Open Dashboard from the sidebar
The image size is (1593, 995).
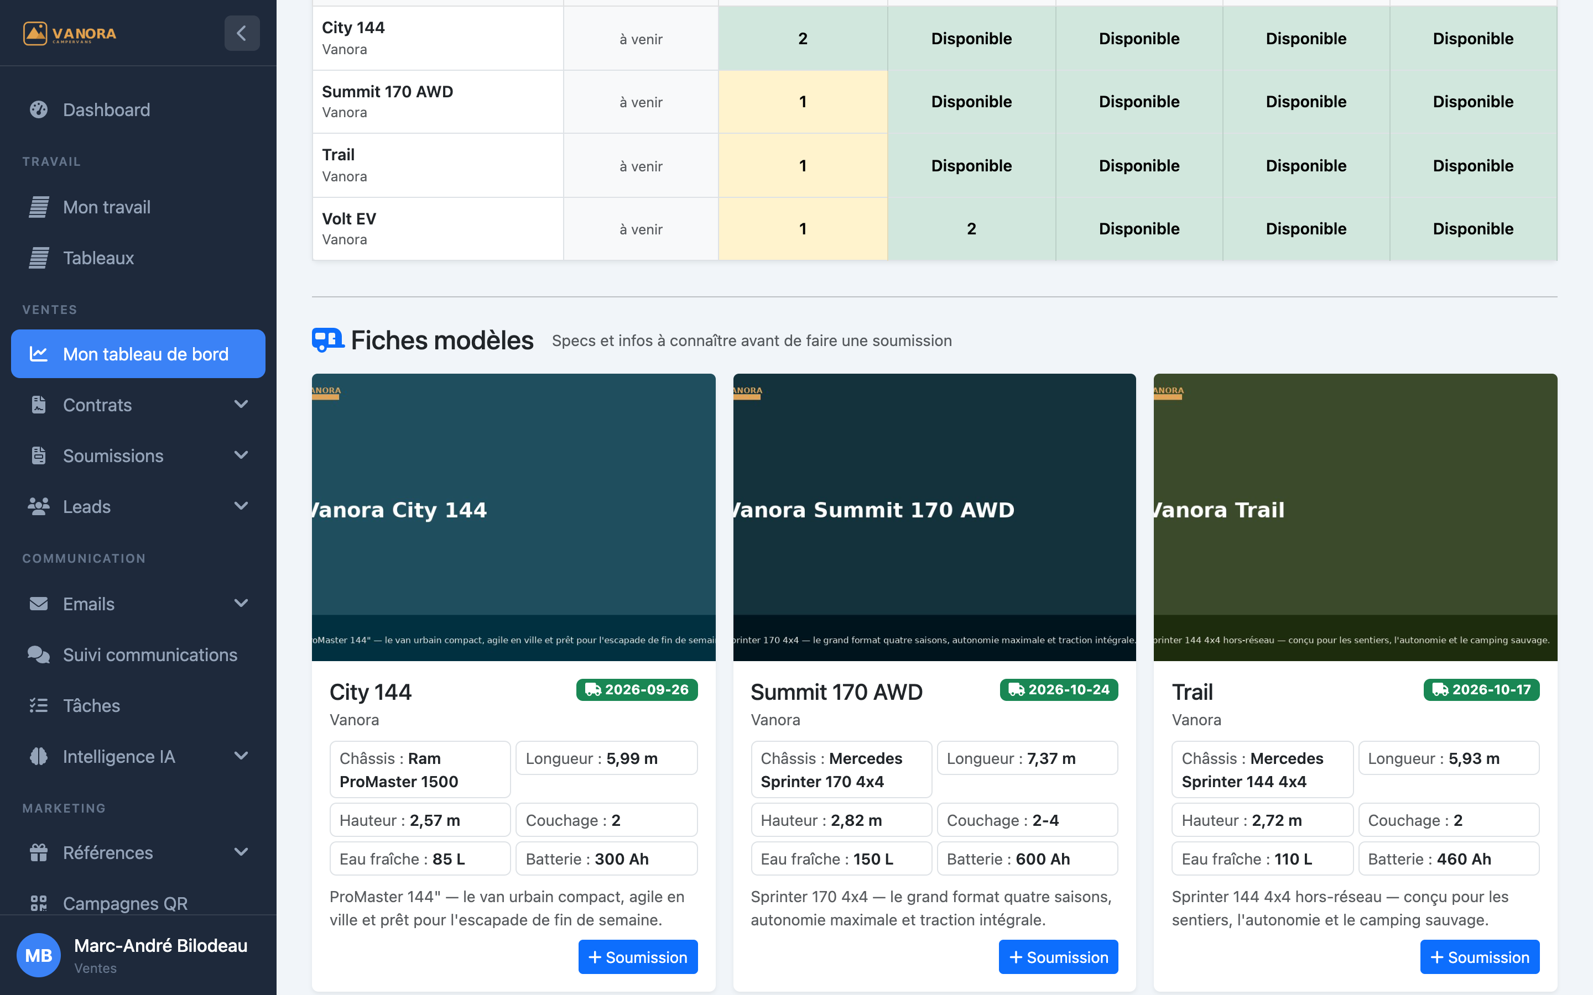coord(138,109)
